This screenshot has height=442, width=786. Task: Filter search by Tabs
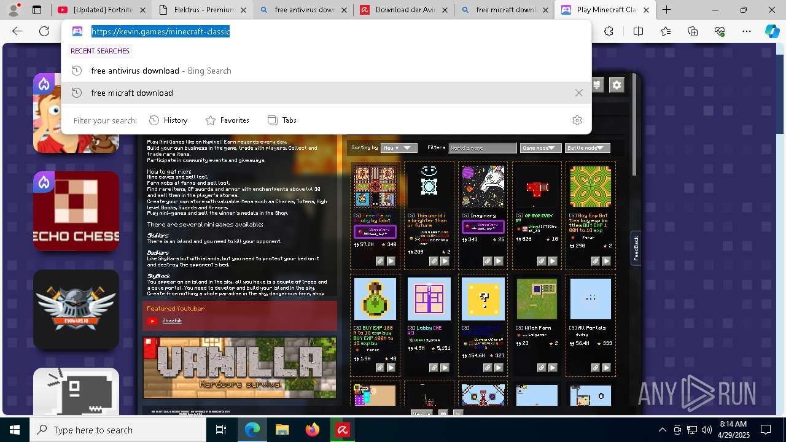282,120
